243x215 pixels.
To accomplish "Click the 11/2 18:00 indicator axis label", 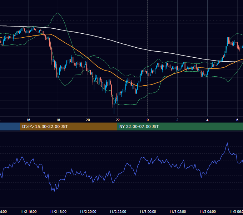I will point(58,211).
